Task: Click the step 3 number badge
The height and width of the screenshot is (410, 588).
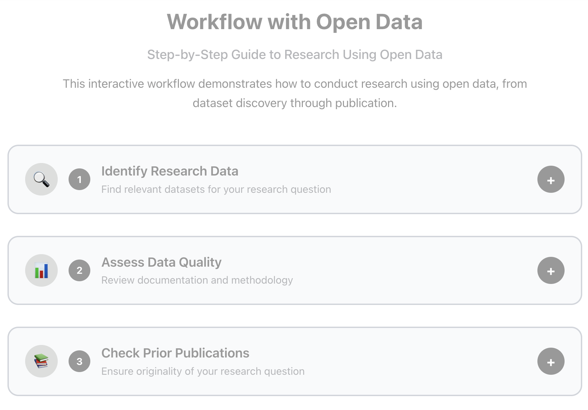Action: pyautogui.click(x=79, y=361)
